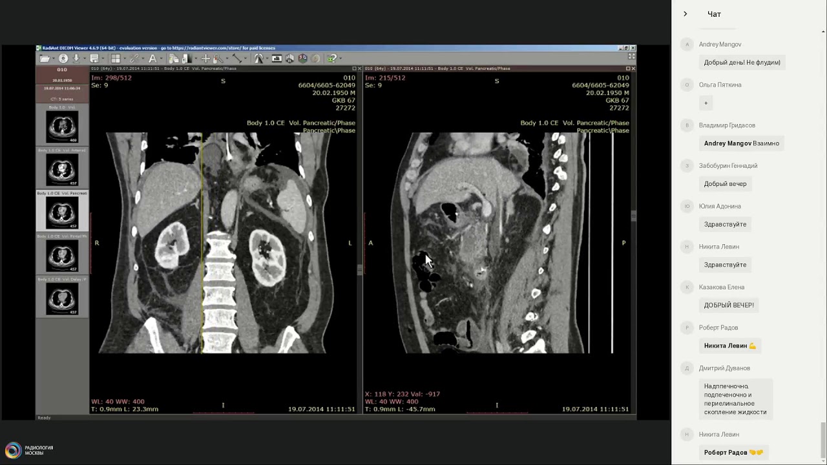Select the Body 1.0 CE Delay series thumbnail

coord(62,297)
